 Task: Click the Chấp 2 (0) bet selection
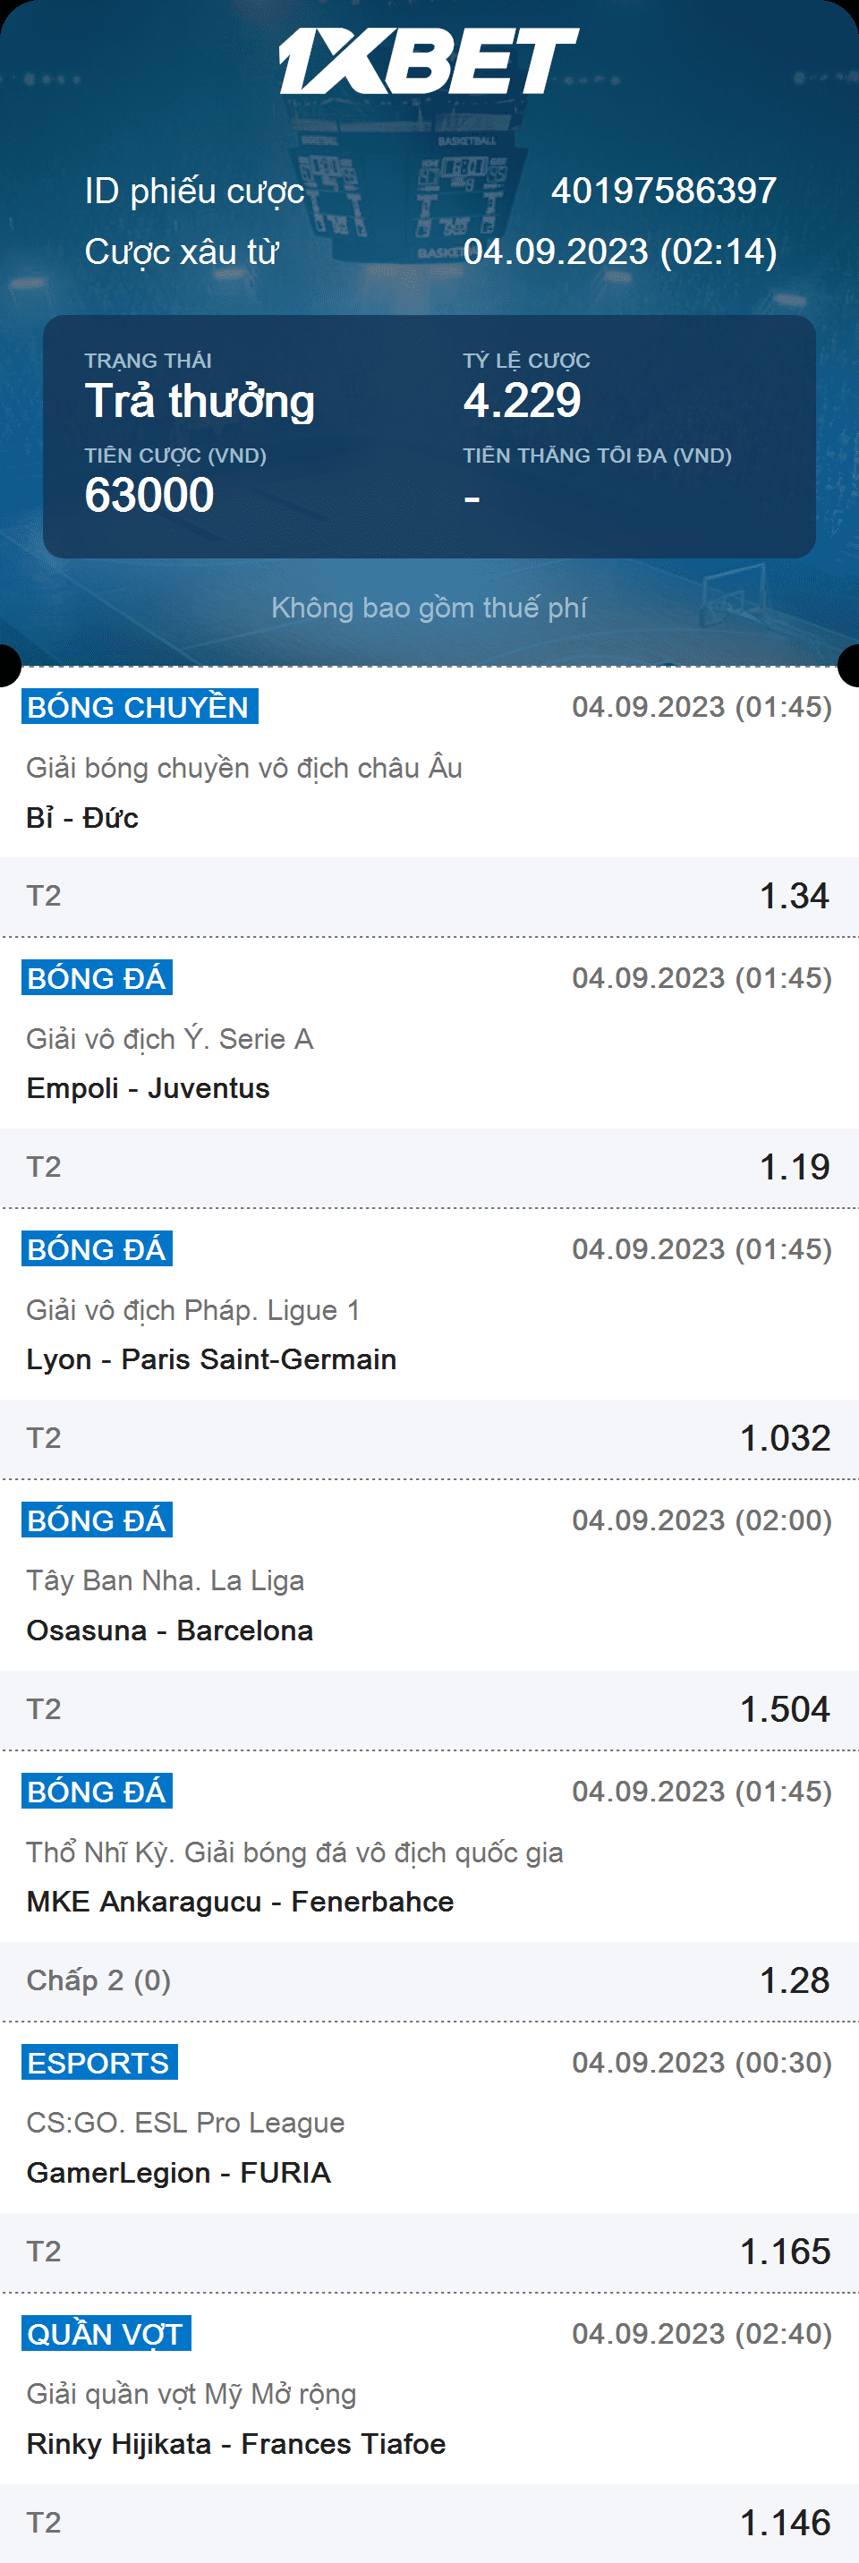[x=98, y=1980]
